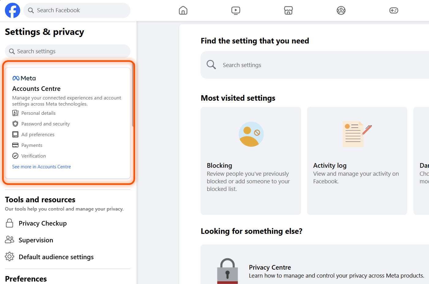Open the Marketplace storefront icon

point(288,10)
